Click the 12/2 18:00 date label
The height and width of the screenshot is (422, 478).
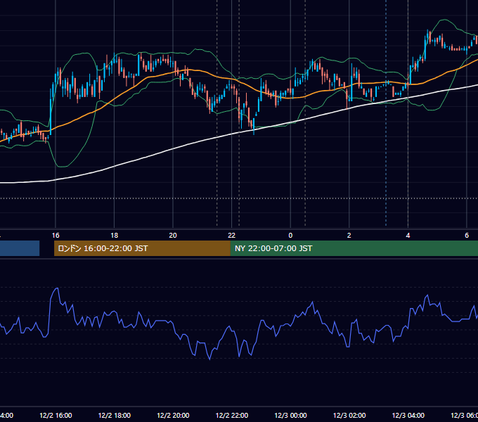[115, 415]
